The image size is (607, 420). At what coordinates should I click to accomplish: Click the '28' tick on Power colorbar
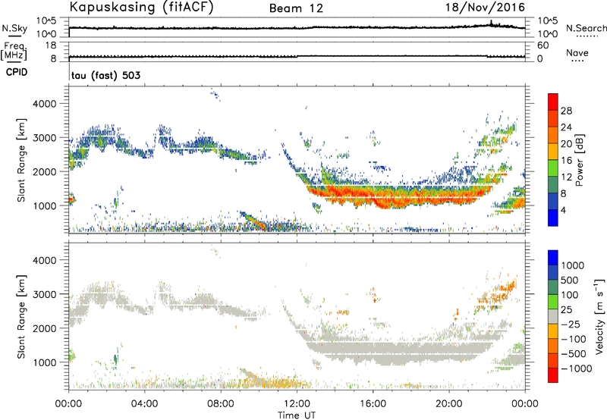(x=566, y=111)
